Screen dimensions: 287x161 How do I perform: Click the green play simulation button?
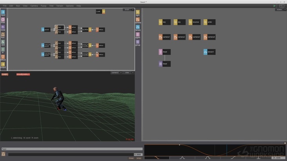274,6
